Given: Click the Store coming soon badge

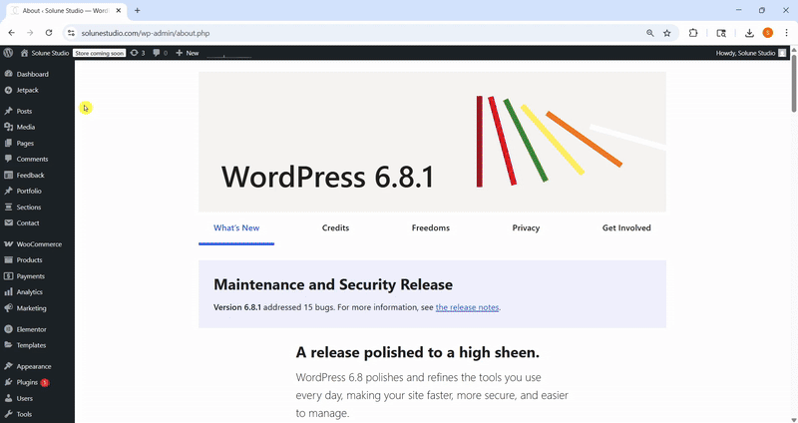Looking at the screenshot, I should (99, 53).
